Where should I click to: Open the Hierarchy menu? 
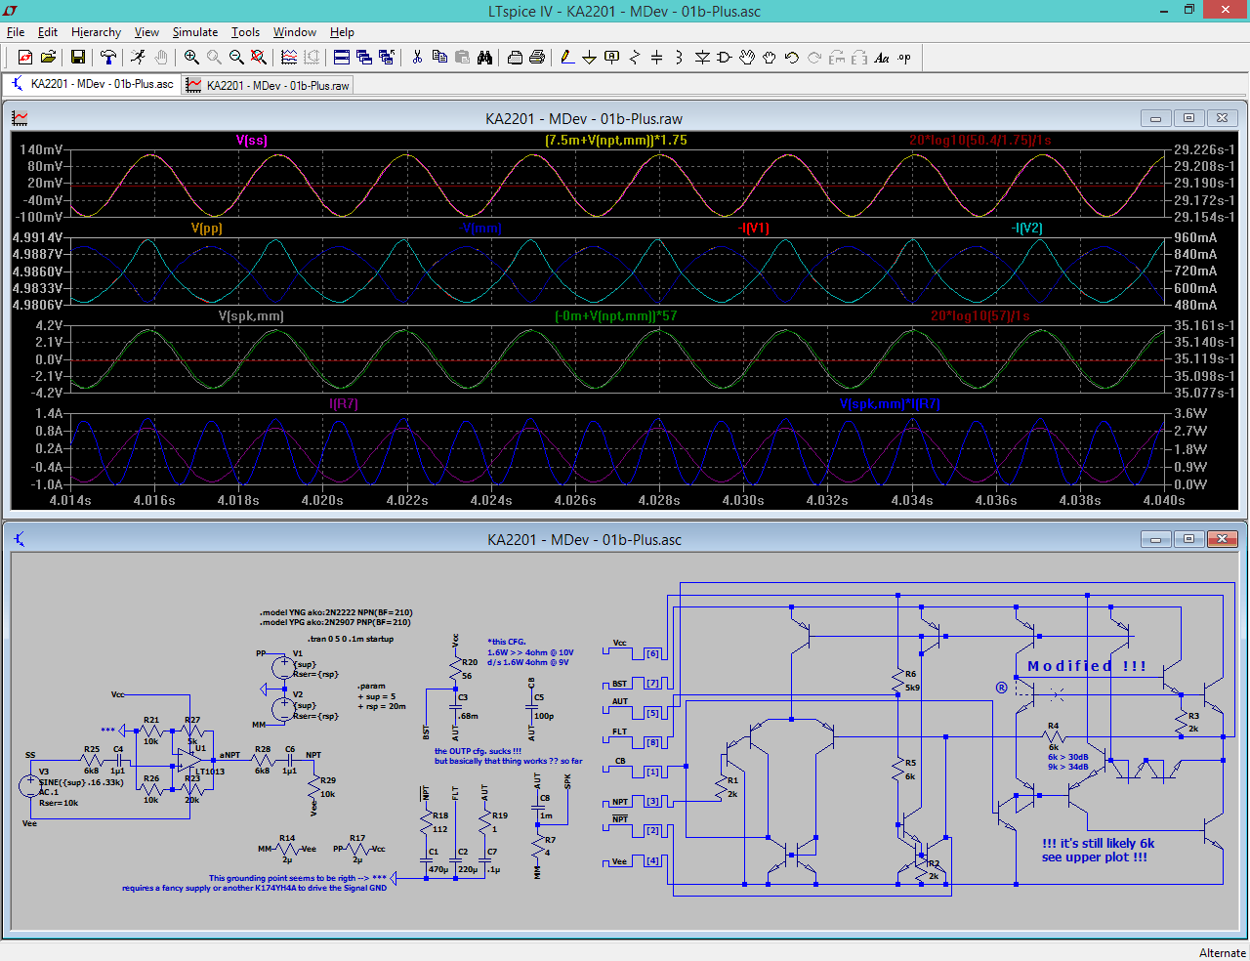96,32
